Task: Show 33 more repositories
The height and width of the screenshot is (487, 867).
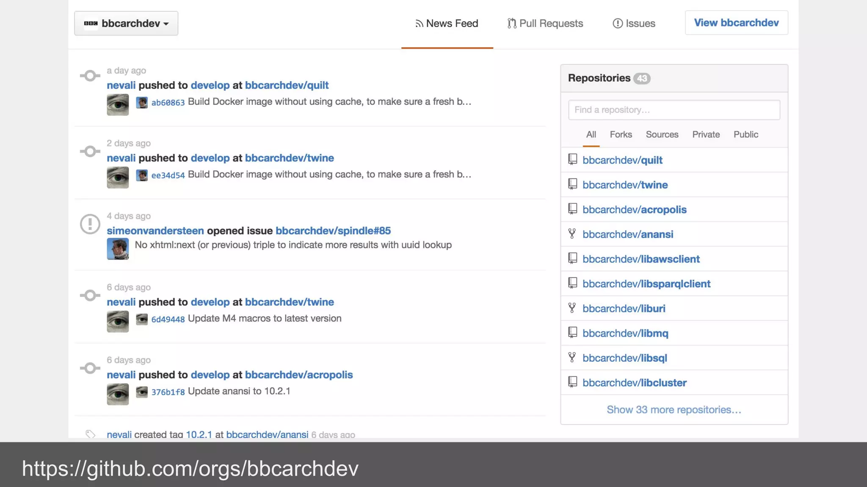Action: tap(674, 410)
